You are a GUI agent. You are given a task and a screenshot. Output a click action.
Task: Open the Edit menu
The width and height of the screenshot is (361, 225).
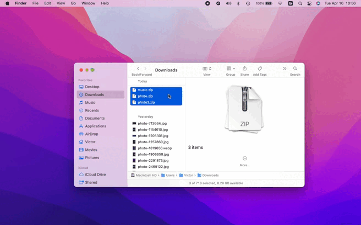(48, 3)
